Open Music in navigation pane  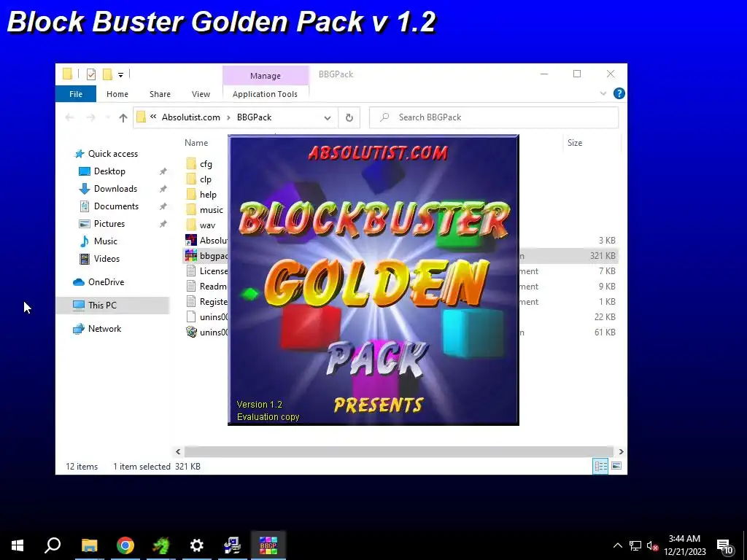105,241
